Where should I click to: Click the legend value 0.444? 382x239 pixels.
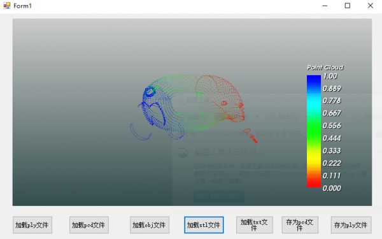332,138
